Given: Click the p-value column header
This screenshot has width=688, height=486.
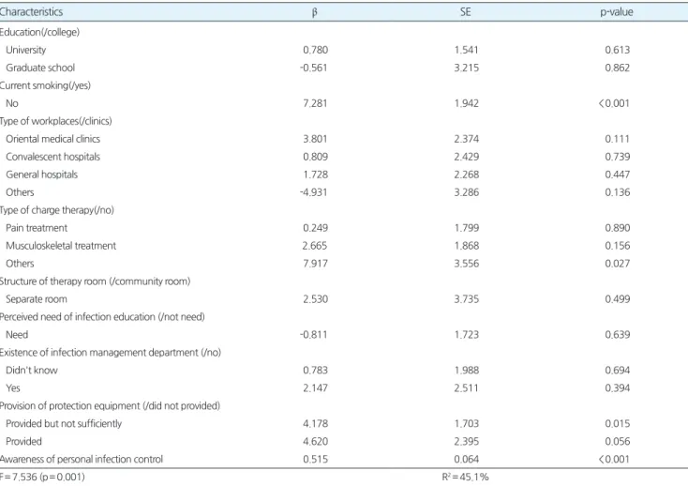Looking at the screenshot, I should [617, 12].
